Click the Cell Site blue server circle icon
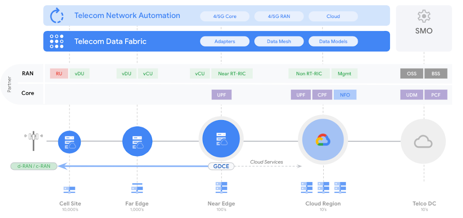The height and width of the screenshot is (218, 463). (x=69, y=142)
